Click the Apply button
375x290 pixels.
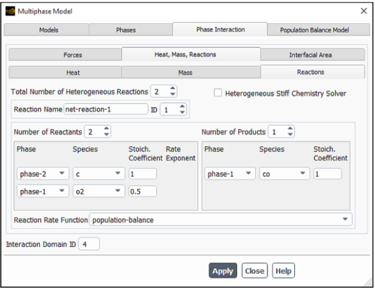[223, 271]
